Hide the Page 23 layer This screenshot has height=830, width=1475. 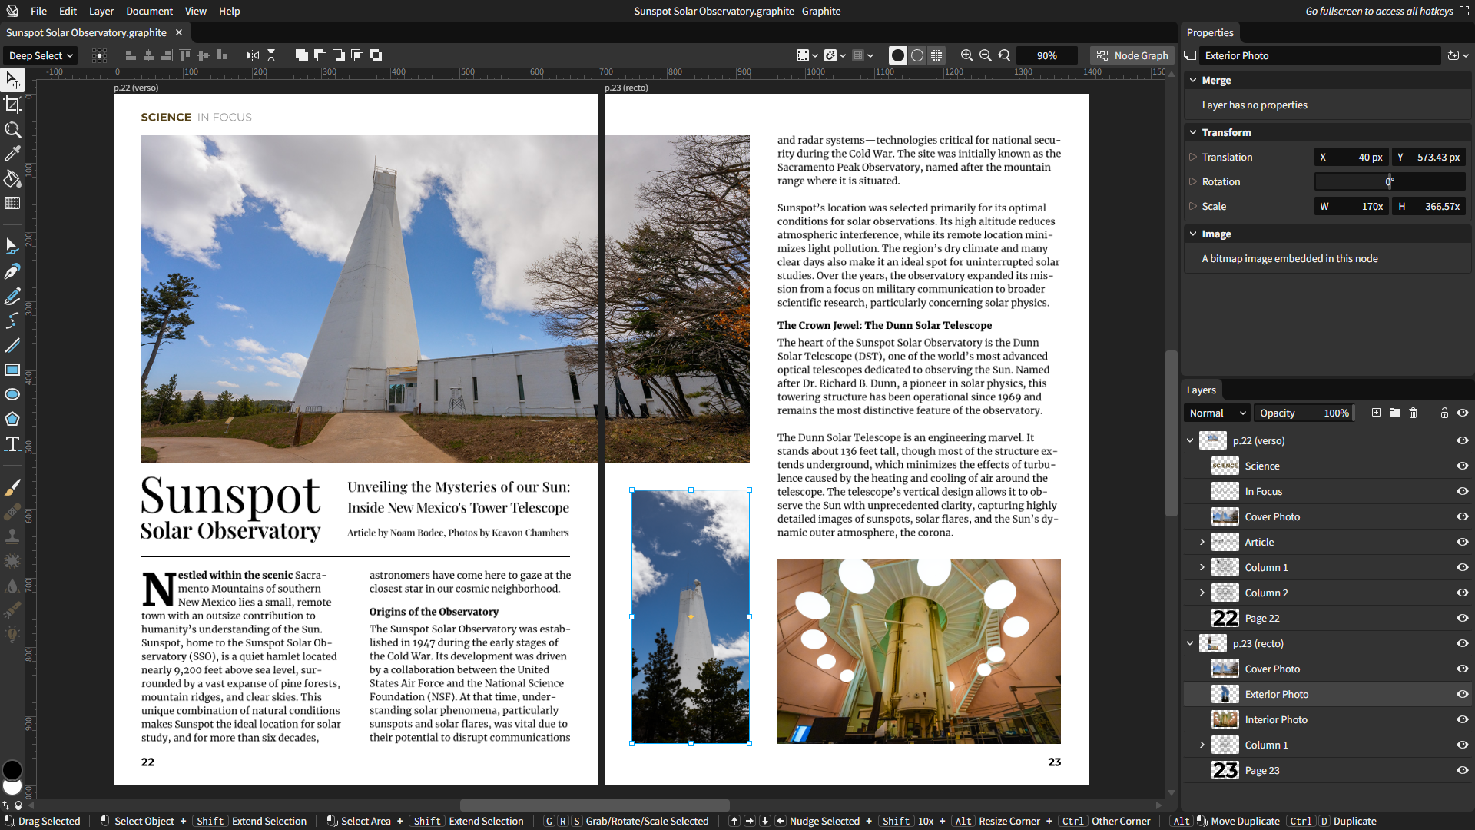tap(1462, 771)
